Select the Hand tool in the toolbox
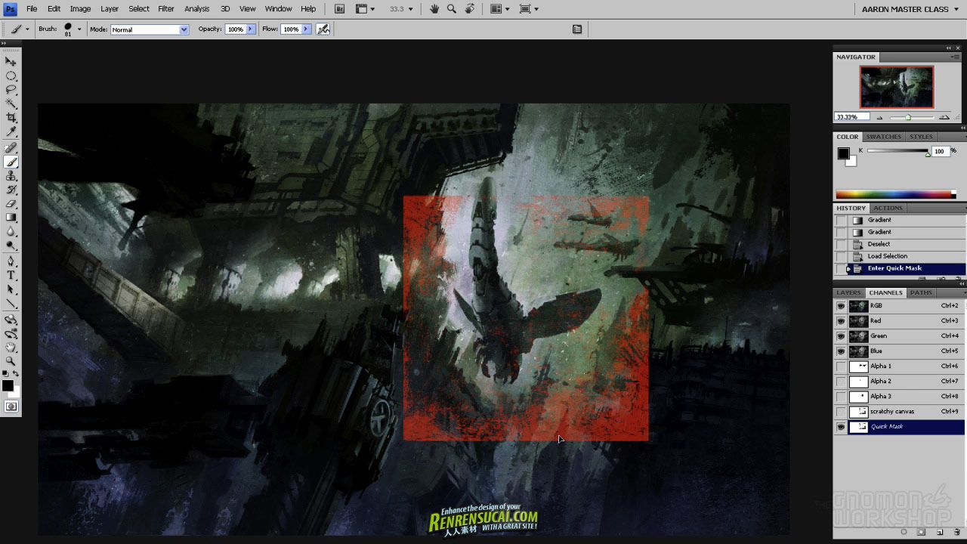This screenshot has height=544, width=967. 11,348
